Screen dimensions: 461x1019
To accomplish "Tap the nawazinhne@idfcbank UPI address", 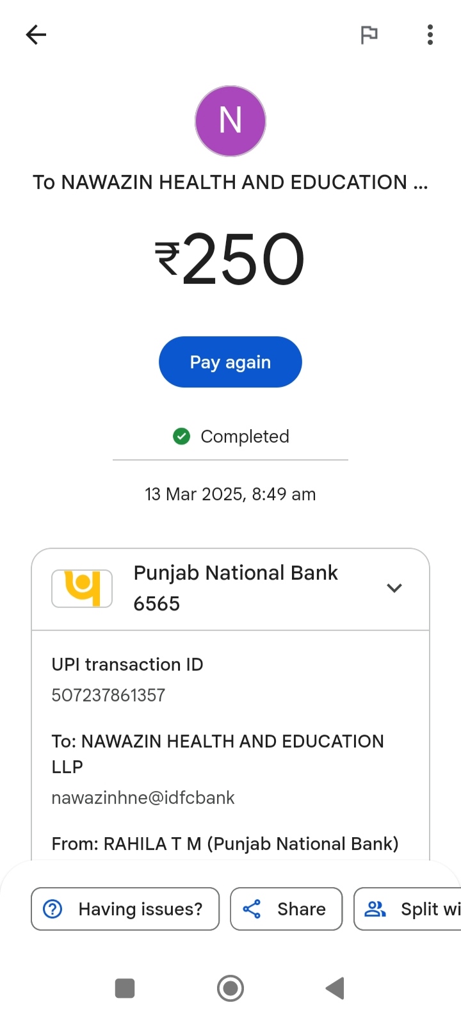I will tap(143, 797).
